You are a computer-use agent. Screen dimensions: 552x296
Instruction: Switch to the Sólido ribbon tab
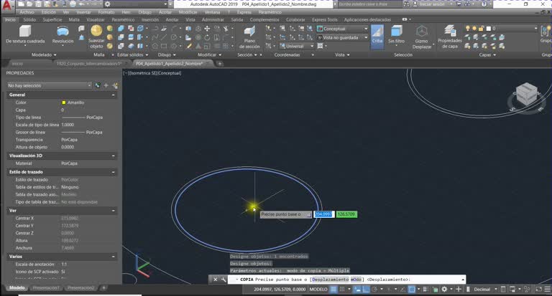[x=29, y=19]
